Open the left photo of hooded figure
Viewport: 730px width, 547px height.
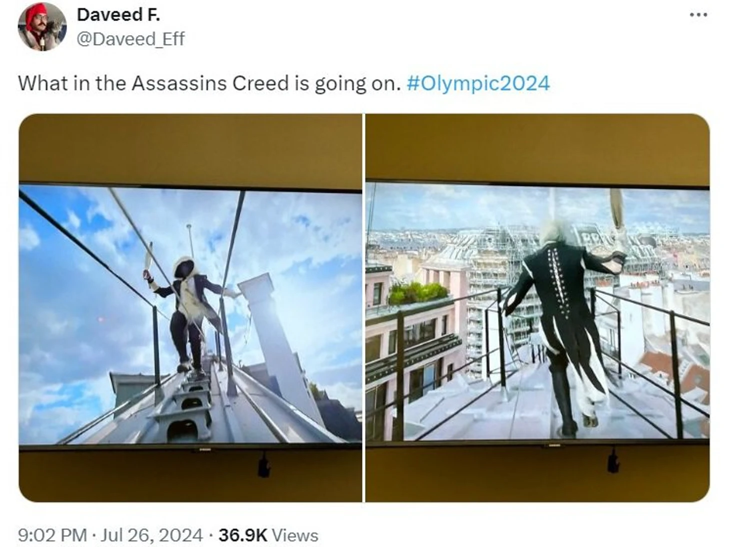tap(190, 307)
